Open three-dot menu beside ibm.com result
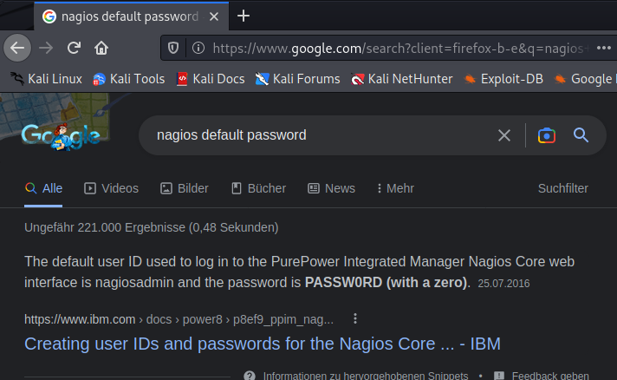This screenshot has height=380, width=617. coord(355,318)
